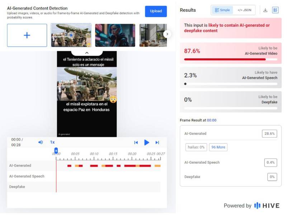Viewport: 287px width, 215px height.
Task: Expand the 96 More models list
Action: (x=218, y=147)
